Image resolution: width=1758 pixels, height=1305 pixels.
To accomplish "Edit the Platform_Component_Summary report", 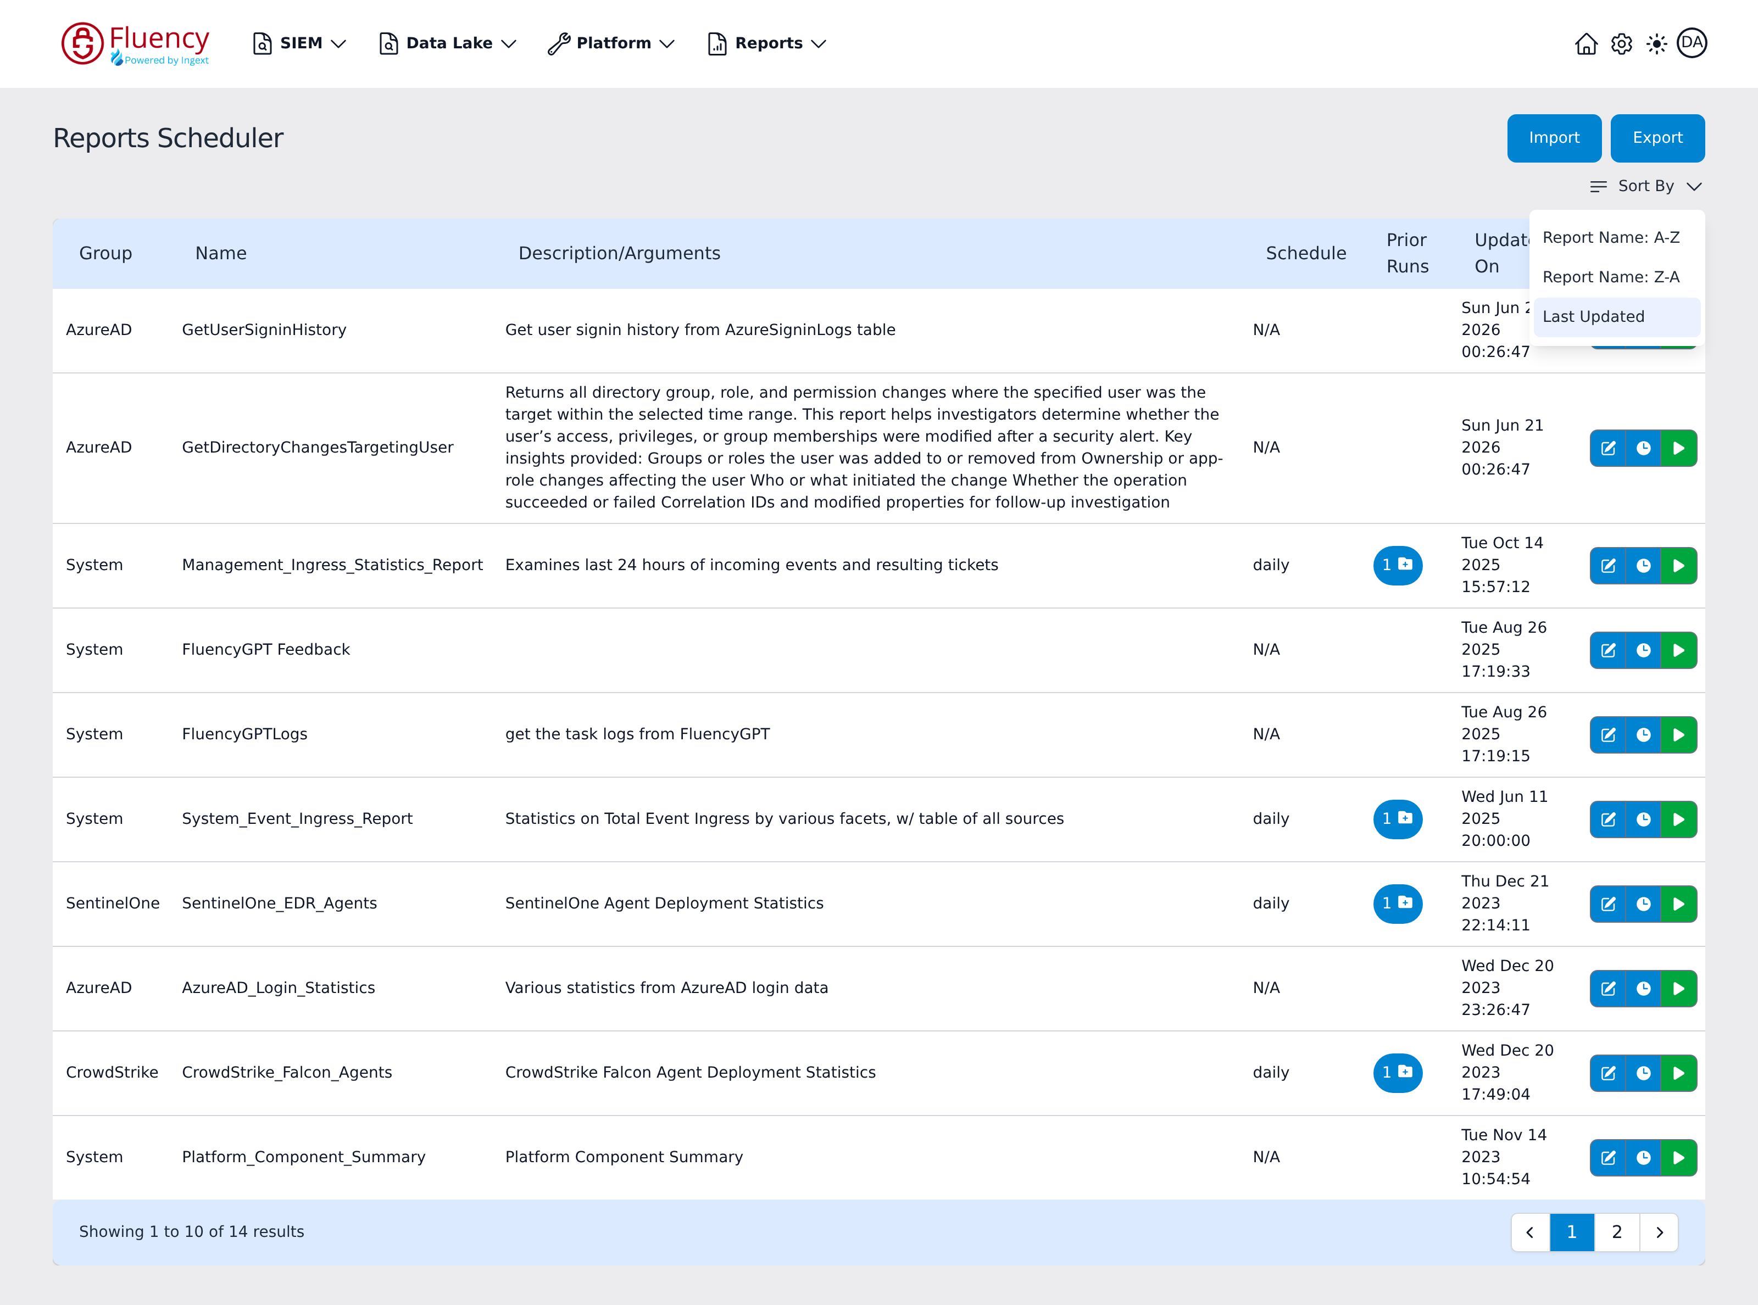I will point(1608,1157).
